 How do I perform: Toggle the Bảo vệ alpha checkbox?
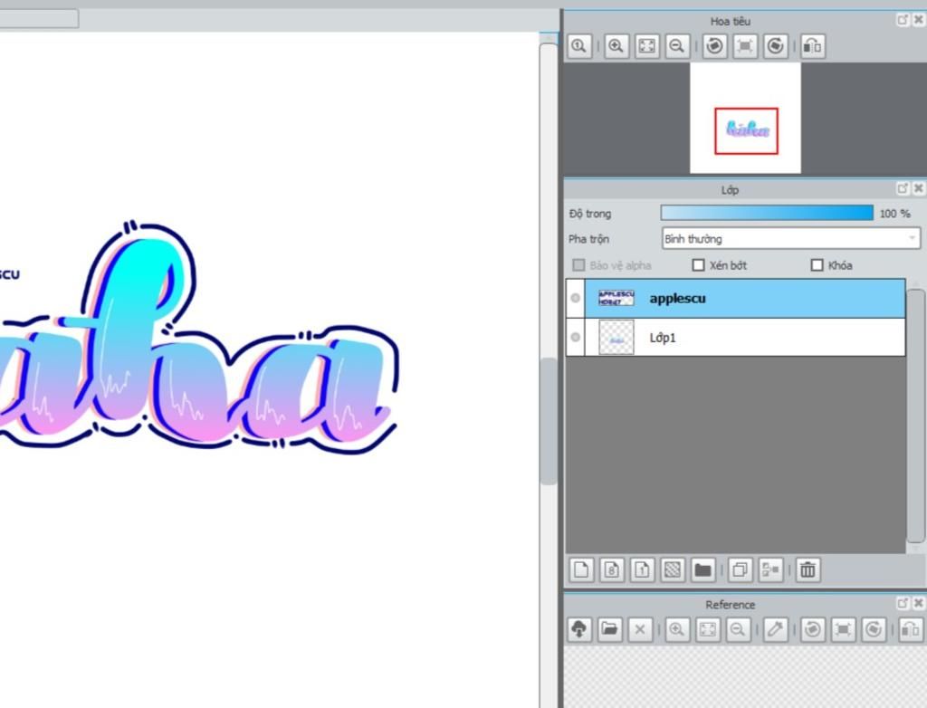click(x=578, y=265)
